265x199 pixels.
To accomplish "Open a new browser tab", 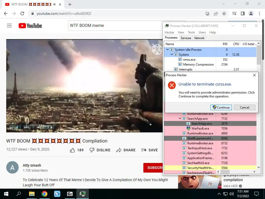I will pos(70,4).
